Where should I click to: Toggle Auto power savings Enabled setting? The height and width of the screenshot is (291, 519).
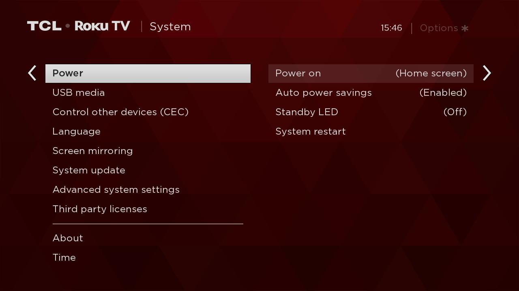(x=371, y=93)
